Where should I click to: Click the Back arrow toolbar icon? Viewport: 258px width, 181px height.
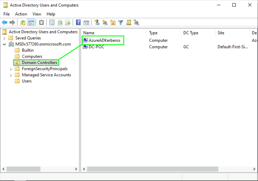click(x=5, y=22)
